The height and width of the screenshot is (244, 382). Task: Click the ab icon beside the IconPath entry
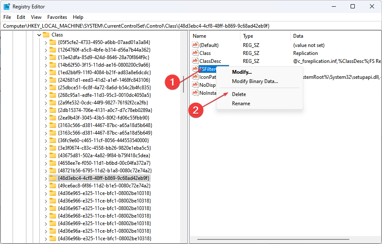[x=195, y=77]
